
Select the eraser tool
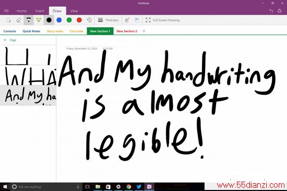click(18, 20)
